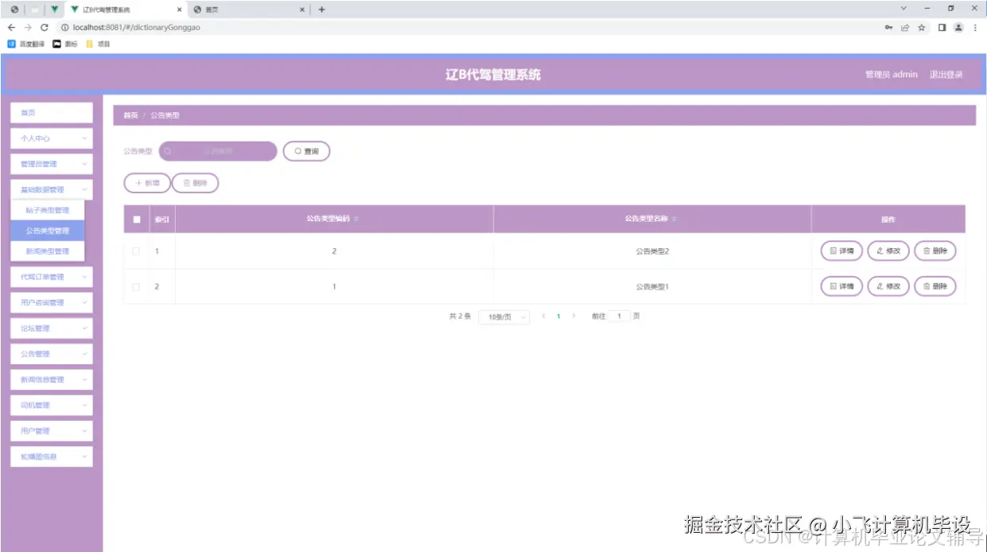This screenshot has height=552, width=987.
Task: Click the password key icon in address bar
Action: pos(888,27)
